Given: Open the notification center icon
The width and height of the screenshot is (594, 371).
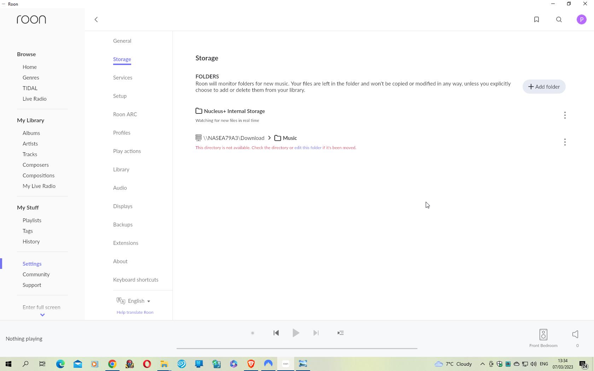Looking at the screenshot, I should pos(584,364).
